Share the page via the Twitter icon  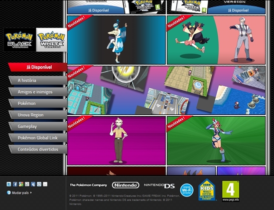click(9, 184)
